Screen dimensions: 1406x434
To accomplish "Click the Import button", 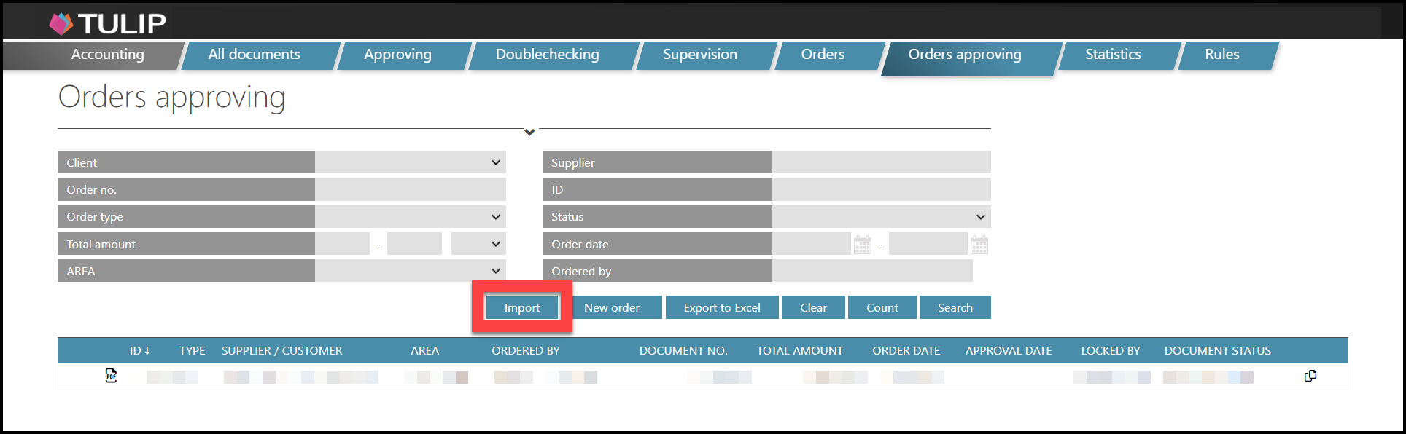I will coord(522,308).
